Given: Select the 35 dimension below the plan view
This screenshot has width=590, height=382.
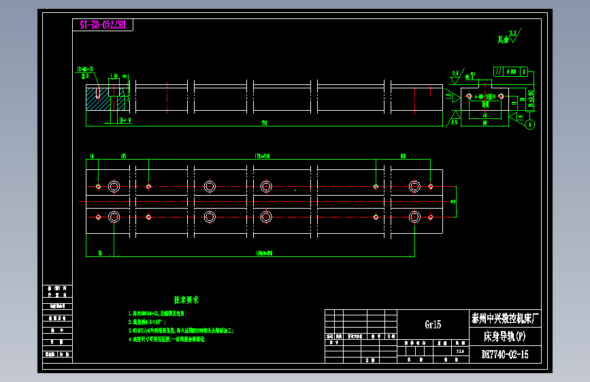Looking at the screenshot, I should point(100,254).
